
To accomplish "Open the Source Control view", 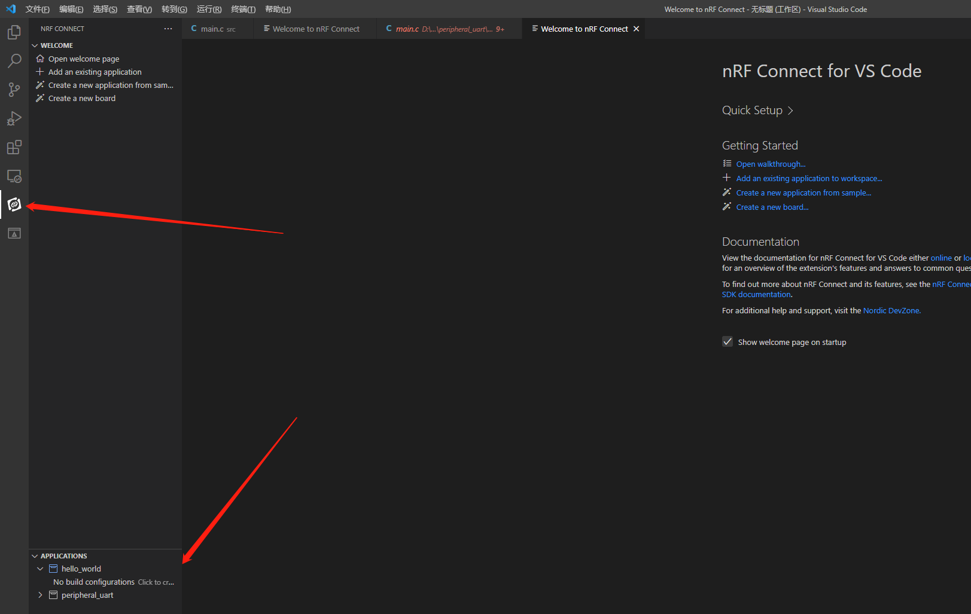I will pyautogui.click(x=14, y=90).
